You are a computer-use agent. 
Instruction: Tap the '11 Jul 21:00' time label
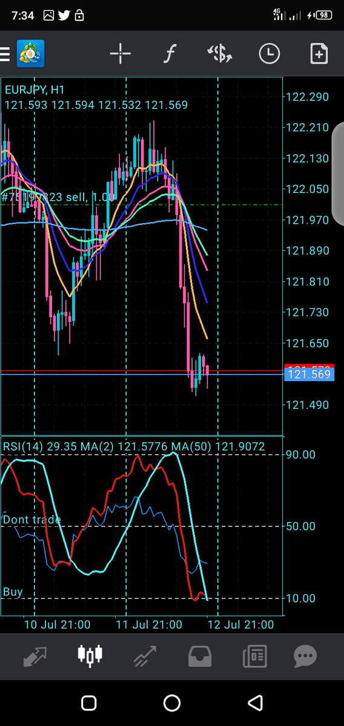tap(148, 624)
